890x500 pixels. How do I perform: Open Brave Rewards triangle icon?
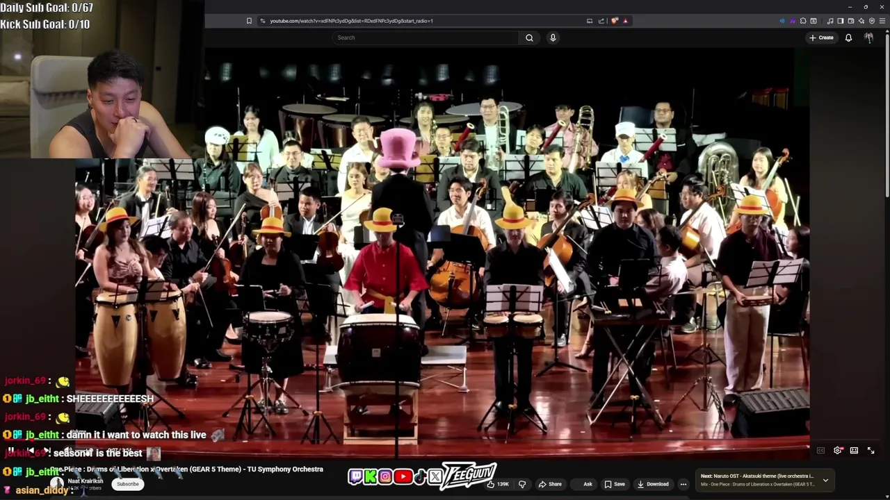626,21
